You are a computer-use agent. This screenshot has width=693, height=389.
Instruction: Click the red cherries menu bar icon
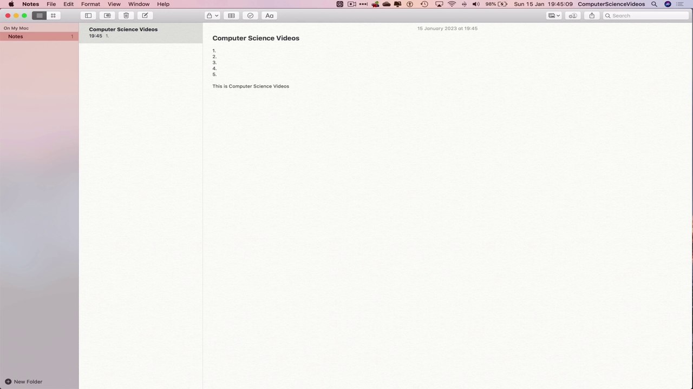pyautogui.click(x=375, y=4)
